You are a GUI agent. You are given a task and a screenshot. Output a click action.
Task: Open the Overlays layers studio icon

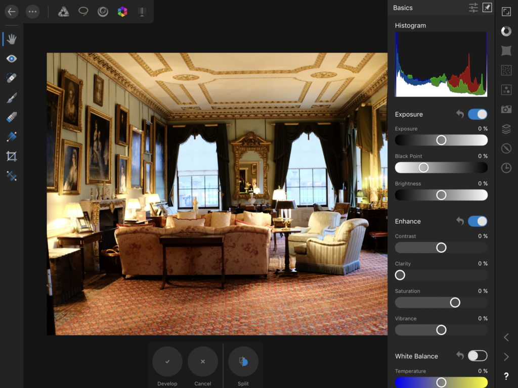point(506,129)
